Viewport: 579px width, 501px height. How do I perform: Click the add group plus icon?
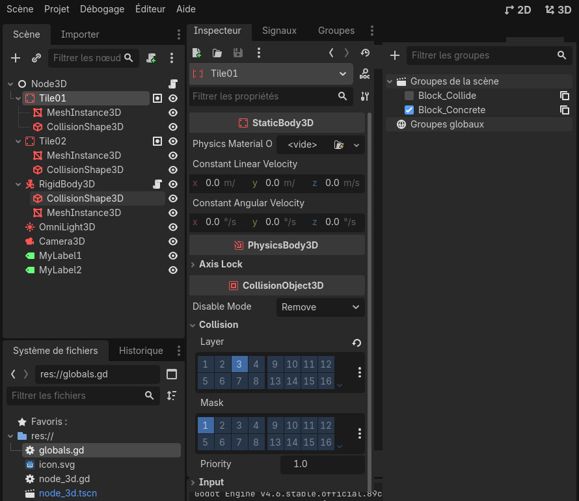tap(394, 55)
